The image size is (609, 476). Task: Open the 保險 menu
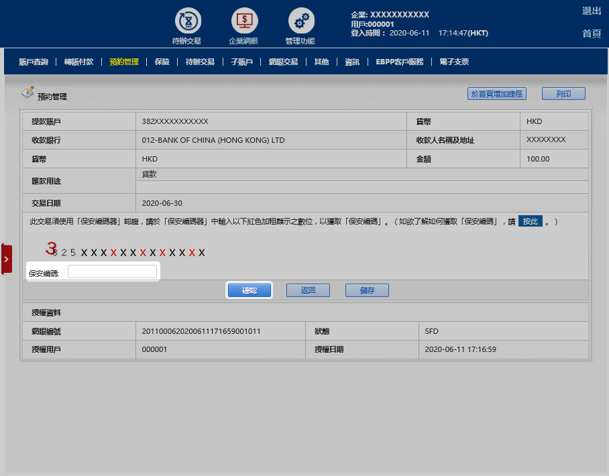(x=162, y=62)
